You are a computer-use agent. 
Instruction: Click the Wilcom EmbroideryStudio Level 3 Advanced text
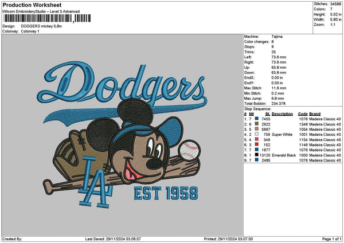click(41, 11)
